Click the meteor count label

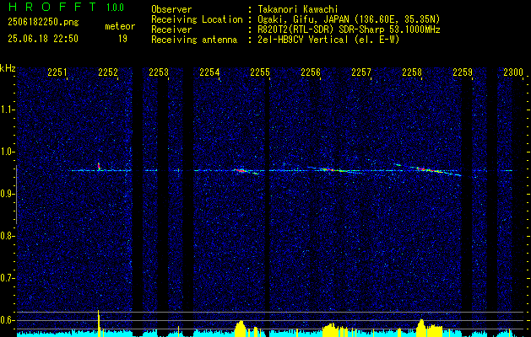pos(120,26)
